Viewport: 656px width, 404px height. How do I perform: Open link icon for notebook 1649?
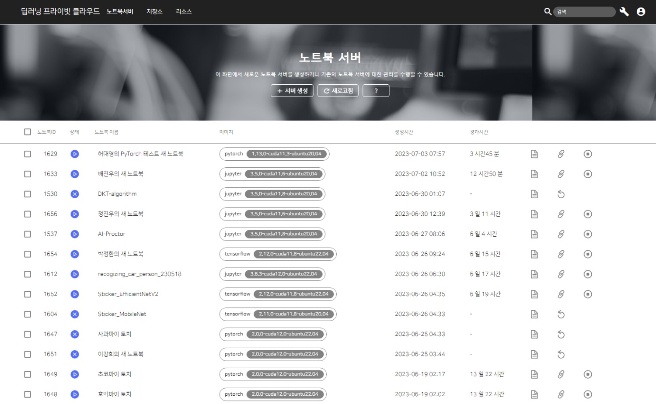(x=561, y=374)
